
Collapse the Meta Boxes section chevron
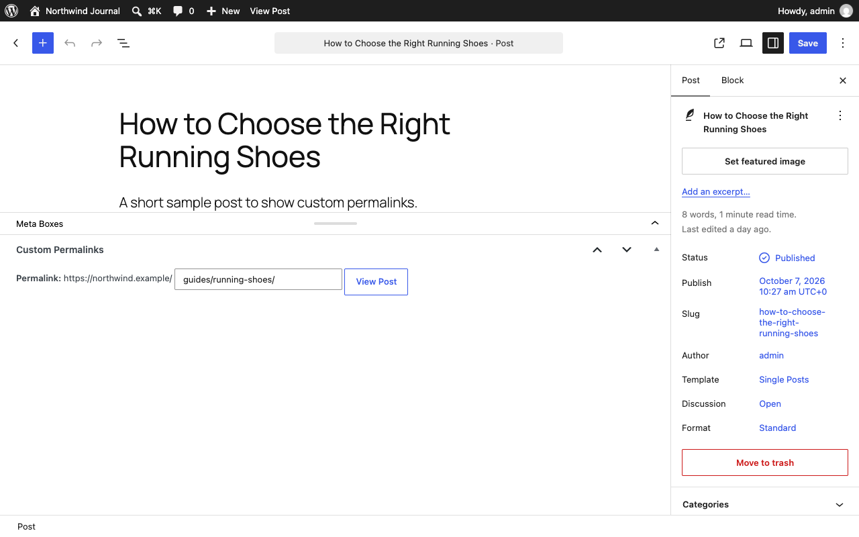click(x=655, y=223)
